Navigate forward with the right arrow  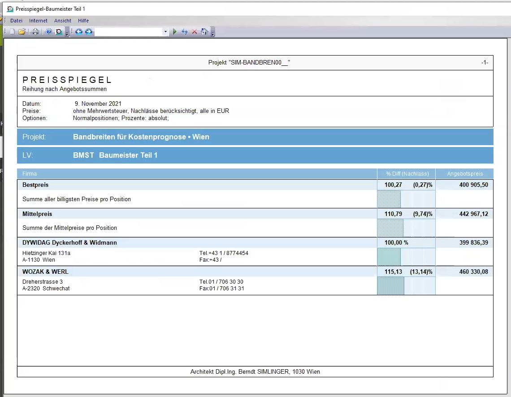[x=89, y=32]
